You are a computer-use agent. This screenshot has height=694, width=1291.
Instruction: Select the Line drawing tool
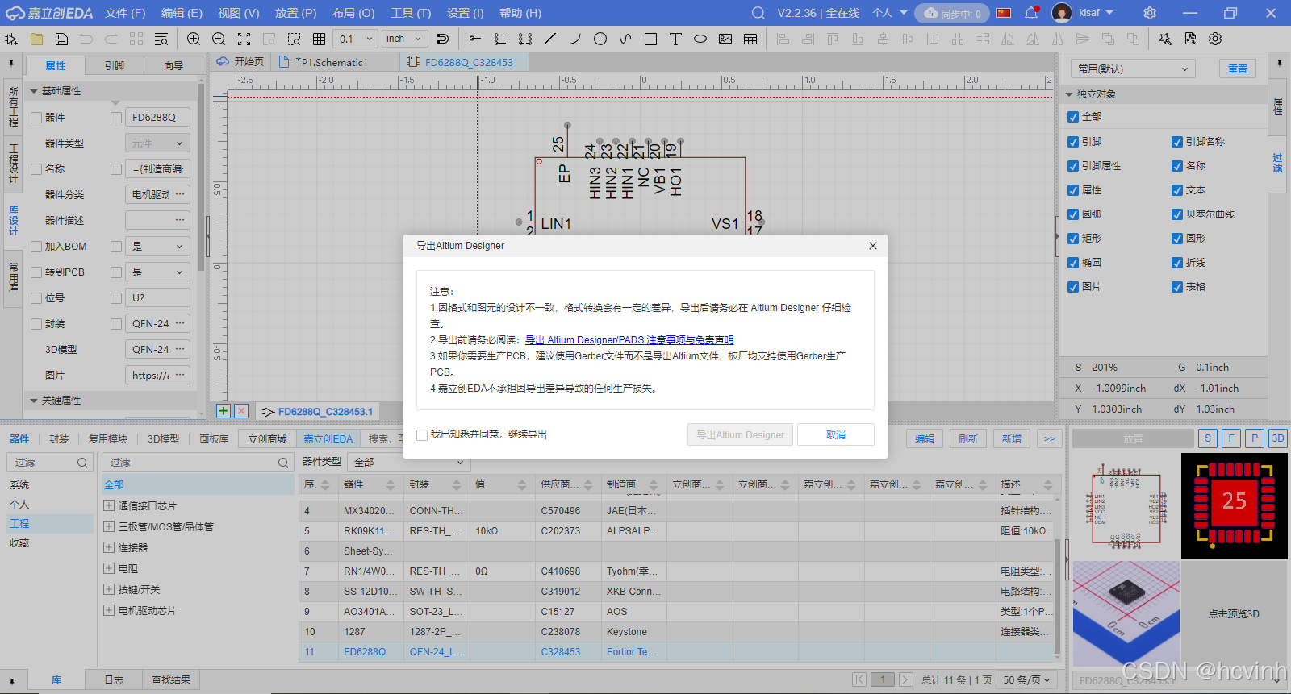tap(550, 39)
